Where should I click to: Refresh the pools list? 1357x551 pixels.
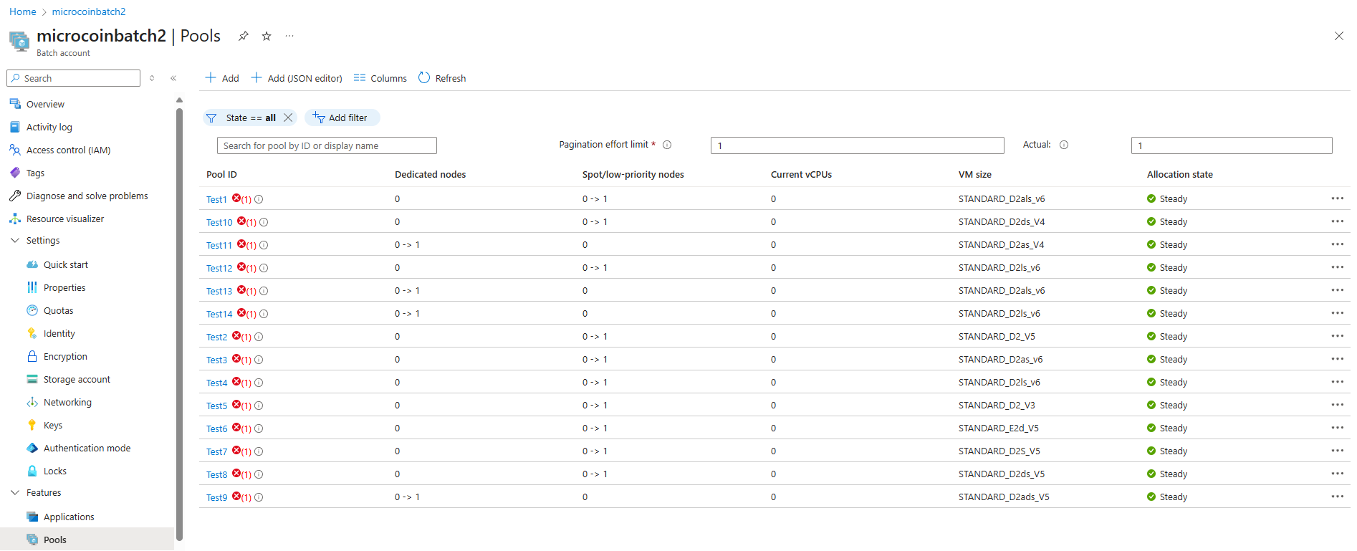442,78
